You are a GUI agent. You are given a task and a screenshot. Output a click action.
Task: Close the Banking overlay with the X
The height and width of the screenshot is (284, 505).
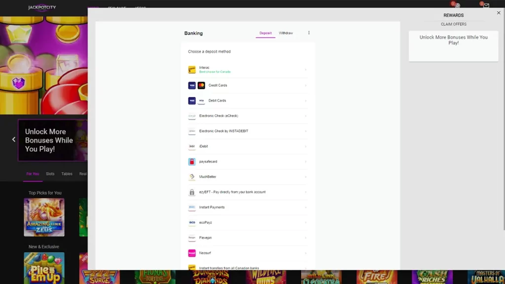499,13
